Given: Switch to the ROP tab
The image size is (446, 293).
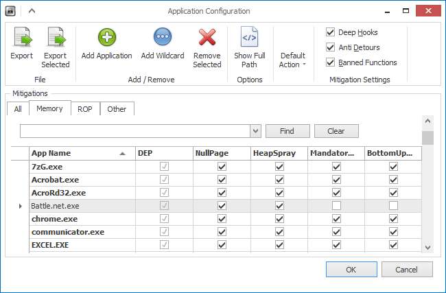Looking at the screenshot, I should [x=84, y=108].
